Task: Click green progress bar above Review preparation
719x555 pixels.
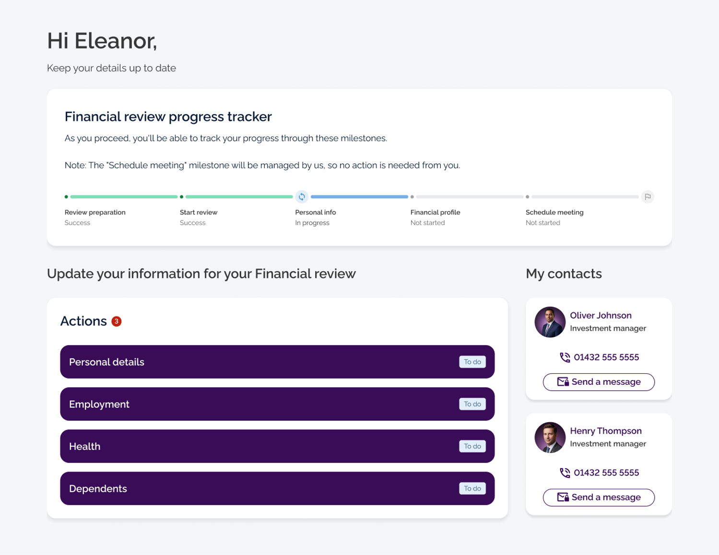Action: pyautogui.click(x=124, y=197)
